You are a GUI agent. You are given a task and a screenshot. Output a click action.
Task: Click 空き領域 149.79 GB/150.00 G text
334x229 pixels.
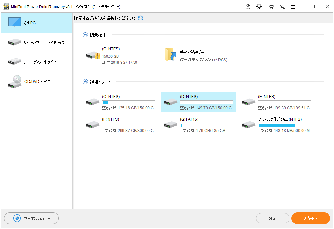tap(206, 108)
